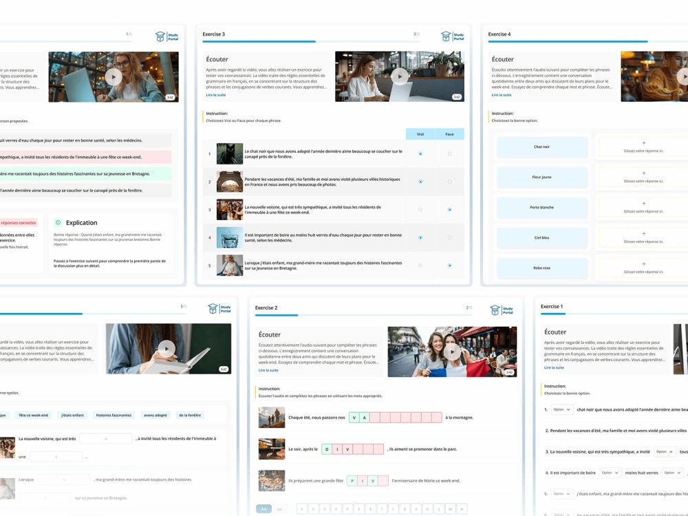Open 'Lire la suite' link in Exercise 3

pyautogui.click(x=216, y=95)
